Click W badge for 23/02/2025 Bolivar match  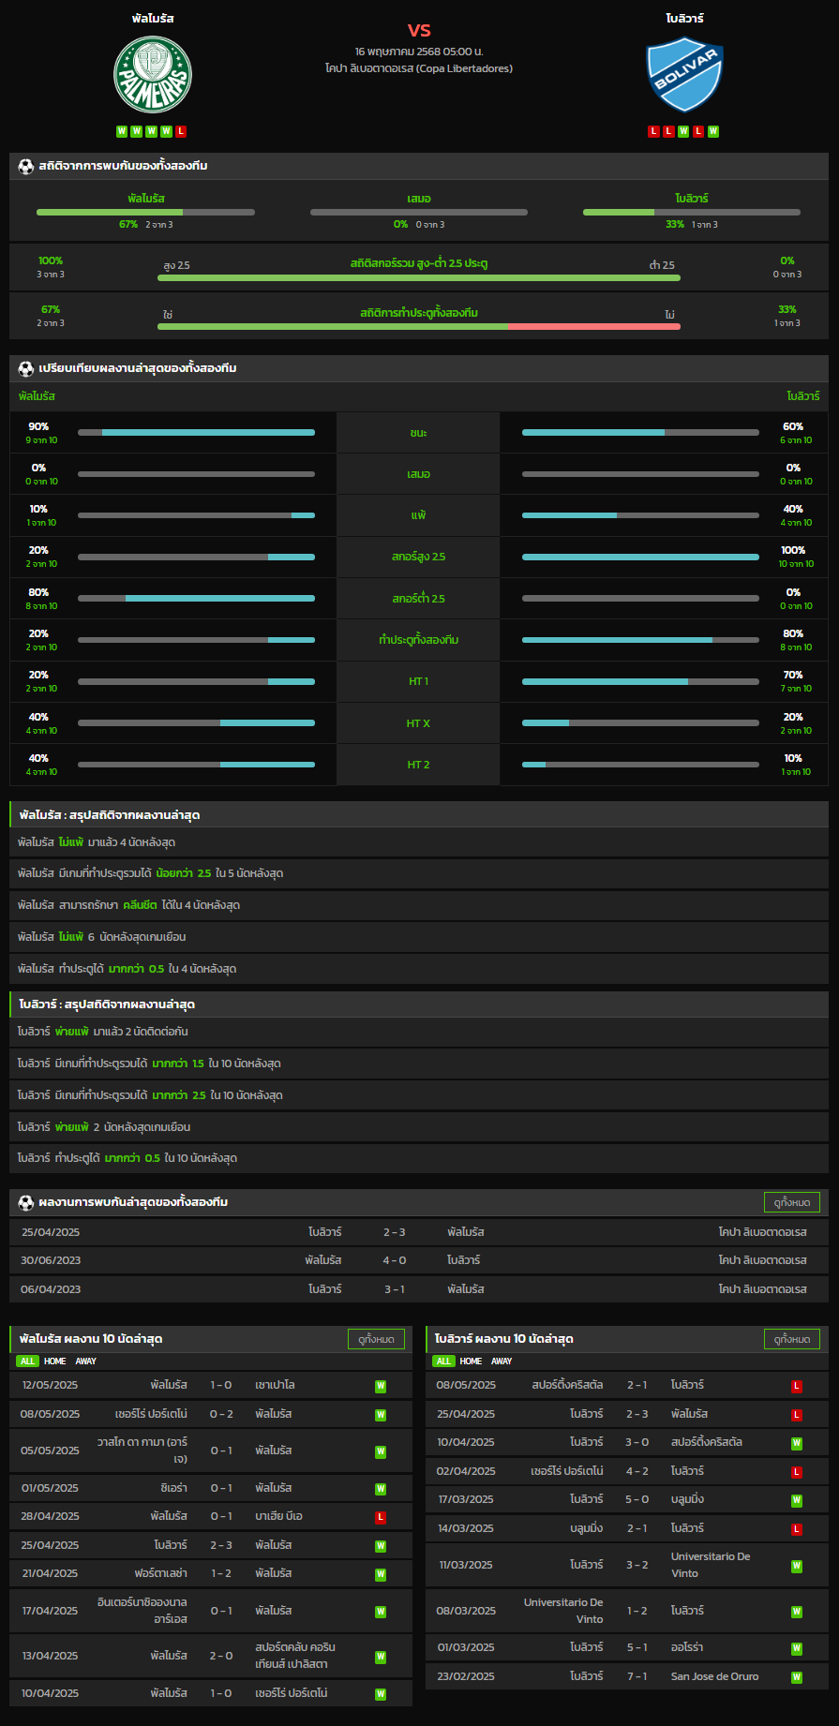coord(797,1677)
